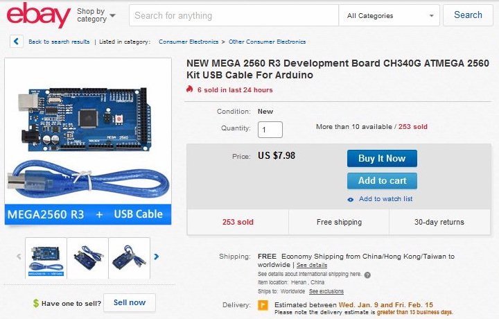Click the green dollar sign icon
This screenshot has height=319, width=499.
point(36,303)
